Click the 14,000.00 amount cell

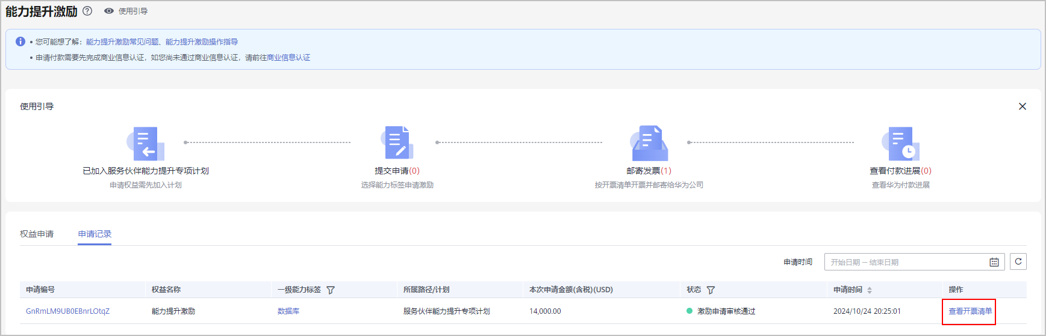point(545,311)
